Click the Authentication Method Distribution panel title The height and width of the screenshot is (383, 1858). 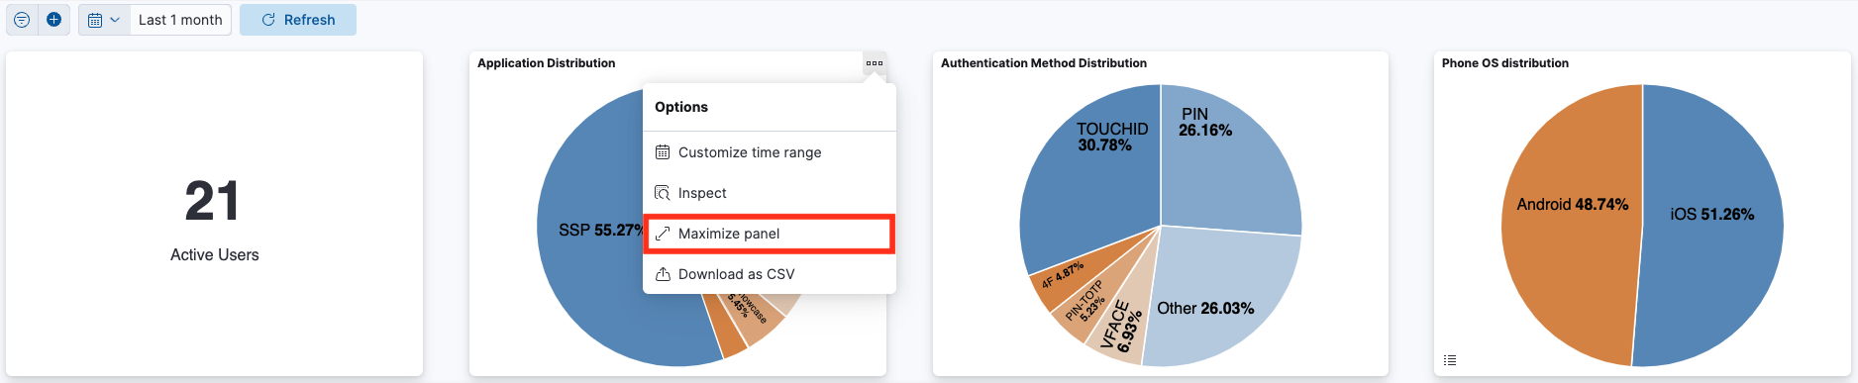point(1044,63)
